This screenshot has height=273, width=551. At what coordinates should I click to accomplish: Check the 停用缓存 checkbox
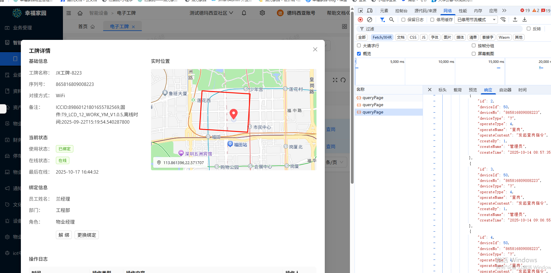(432, 20)
